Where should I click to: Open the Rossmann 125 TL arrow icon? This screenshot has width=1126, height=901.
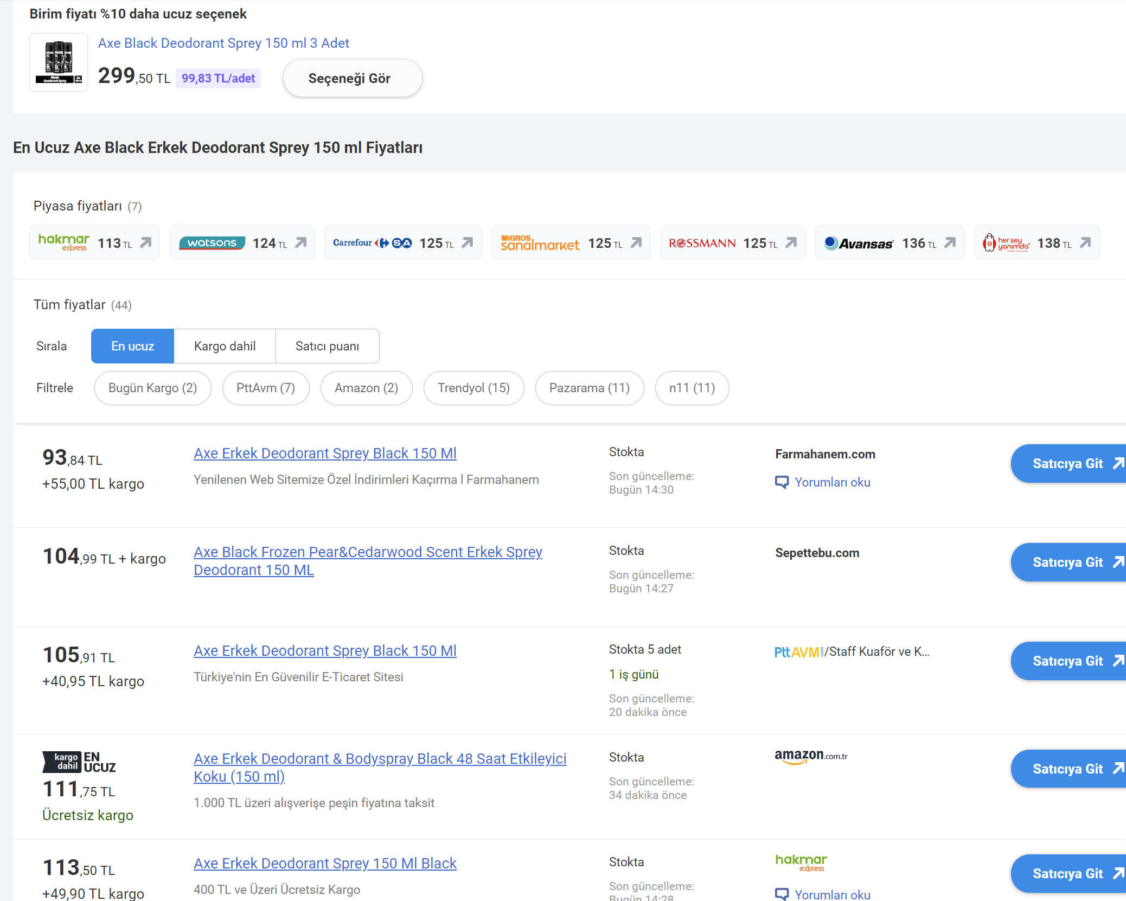[x=791, y=242]
